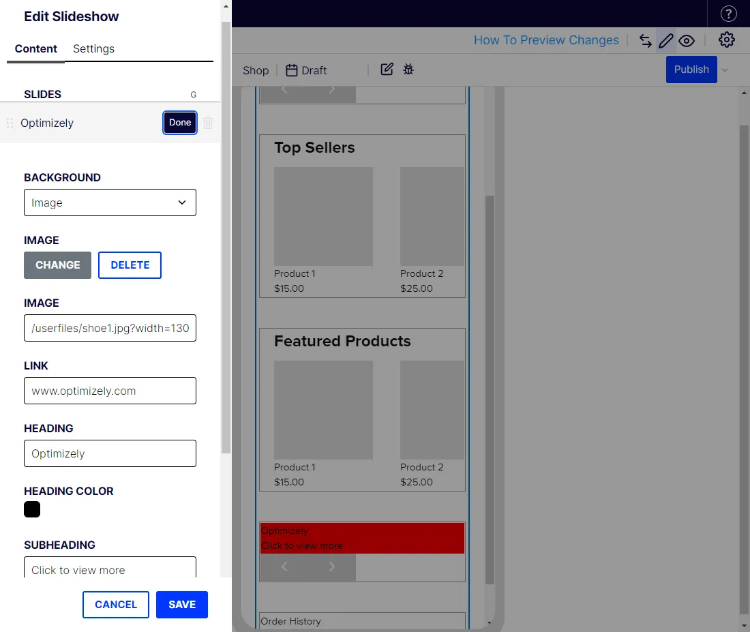Open the gear settings icon
The height and width of the screenshot is (632, 750).
[726, 40]
